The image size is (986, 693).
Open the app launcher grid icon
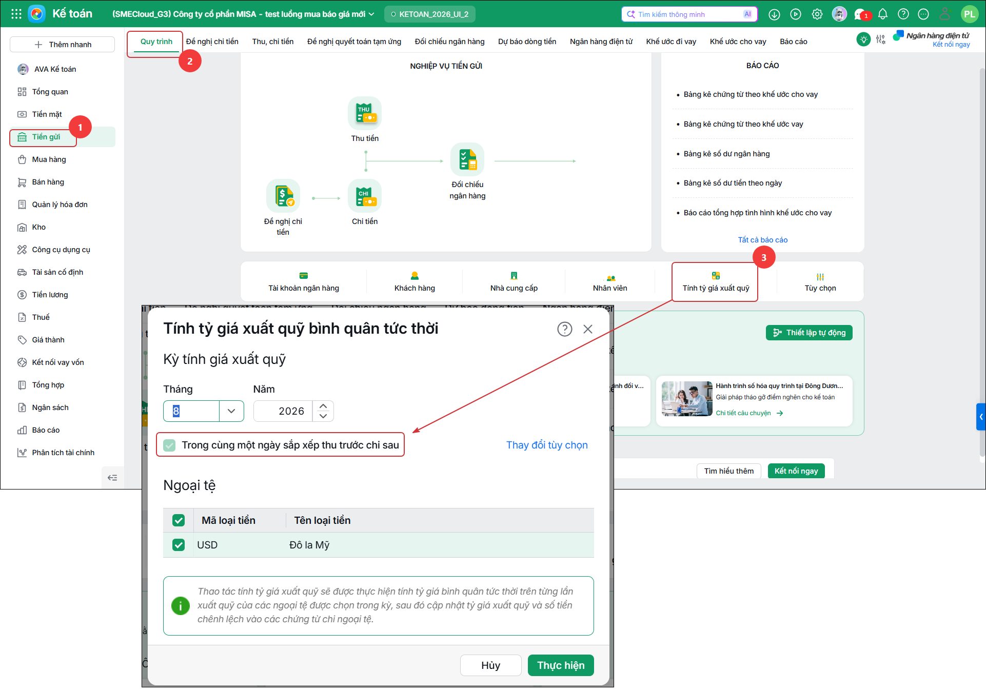(x=16, y=14)
